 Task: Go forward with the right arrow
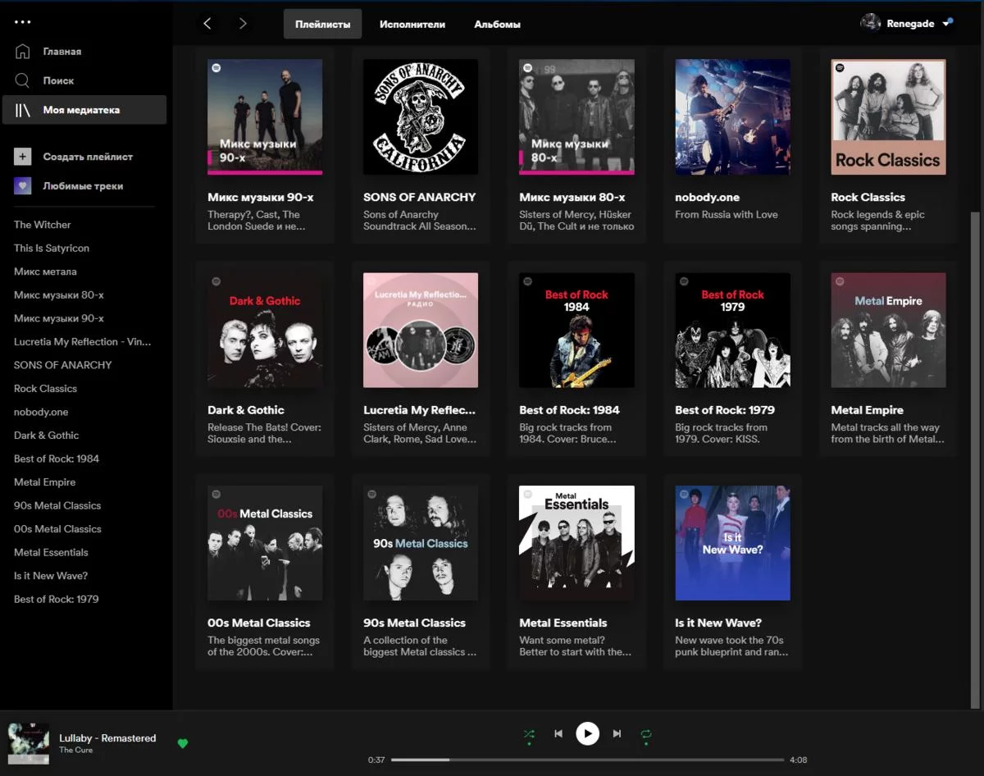(x=243, y=24)
